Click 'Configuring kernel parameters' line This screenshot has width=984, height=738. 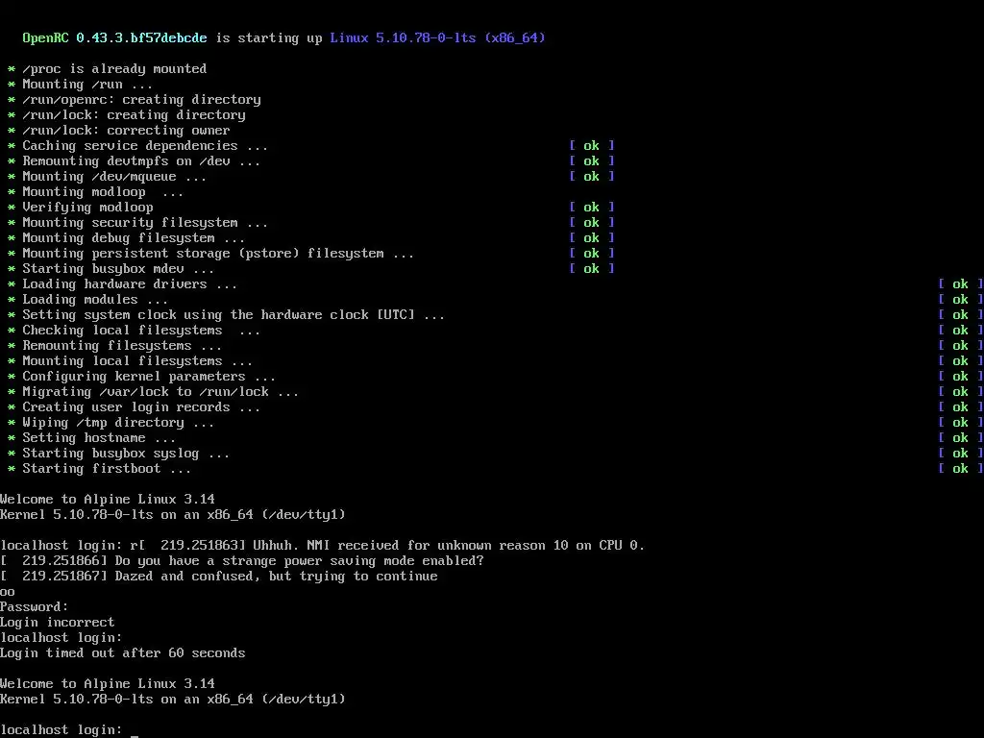click(x=149, y=376)
